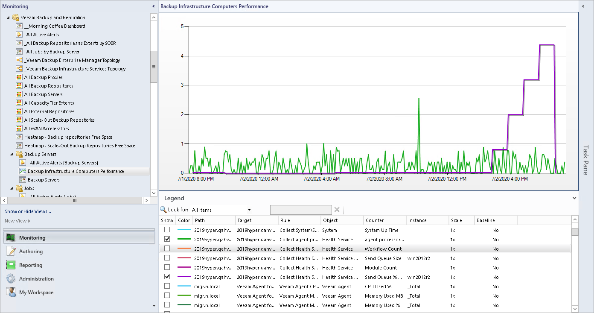
Task: Click the __Morning Coffee Dashboard view icon
Action: click(x=19, y=26)
